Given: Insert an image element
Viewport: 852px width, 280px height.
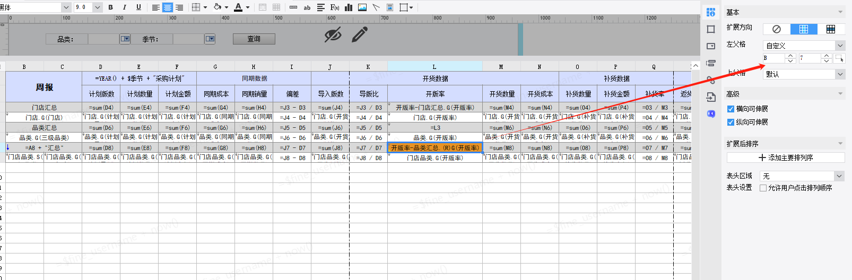Looking at the screenshot, I should 362,7.
